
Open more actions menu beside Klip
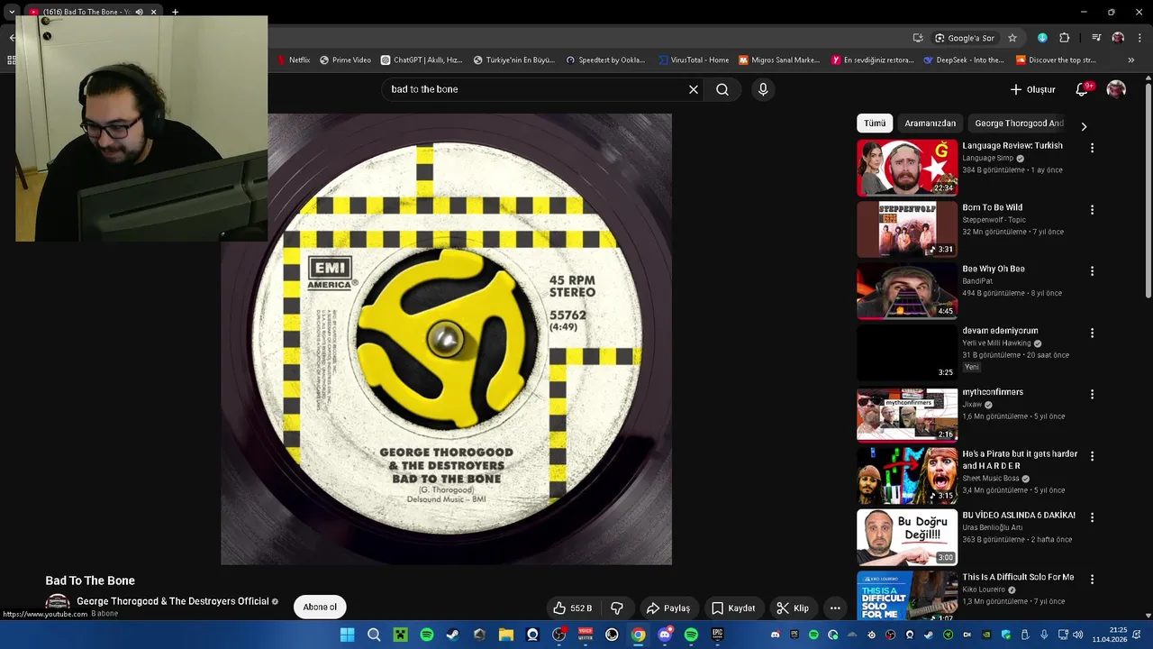pyautogui.click(x=835, y=608)
